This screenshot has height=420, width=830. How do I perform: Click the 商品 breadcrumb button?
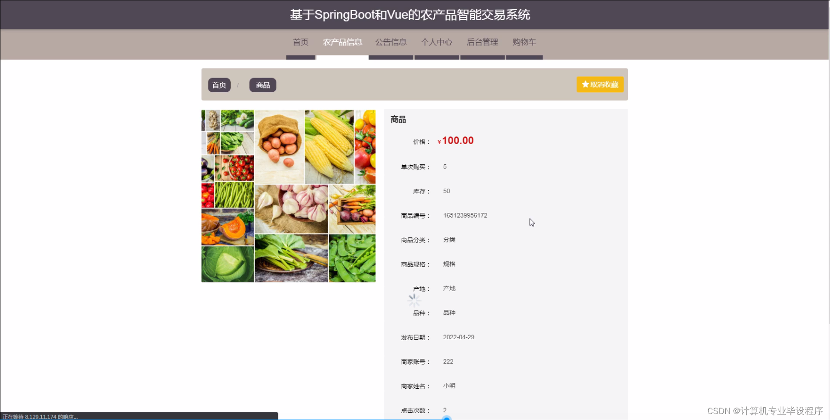[x=262, y=84]
